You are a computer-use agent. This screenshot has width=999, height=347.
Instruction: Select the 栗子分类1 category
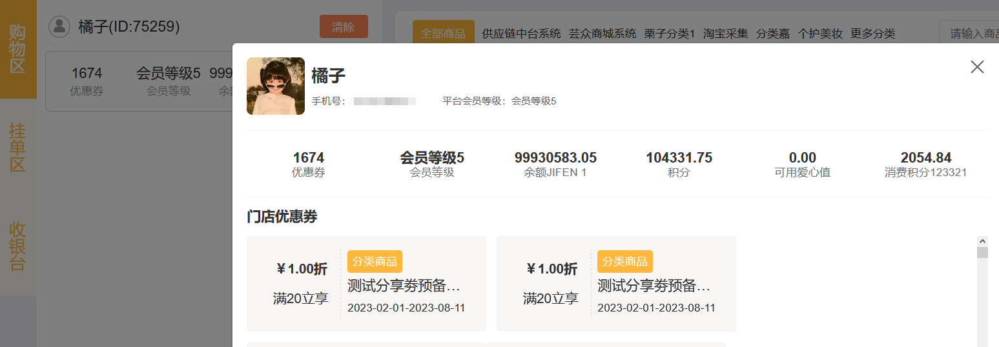669,34
